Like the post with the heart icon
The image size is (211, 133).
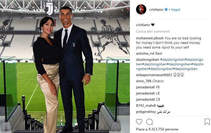tap(139, 122)
